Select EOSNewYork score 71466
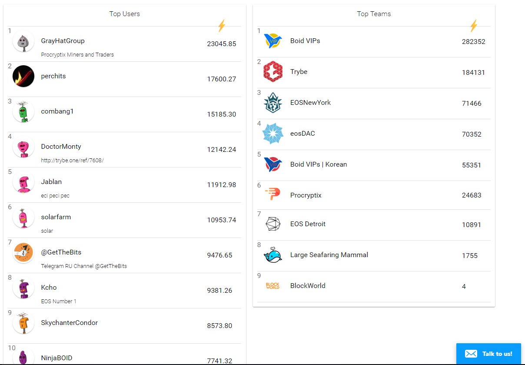The image size is (525, 365). (472, 104)
